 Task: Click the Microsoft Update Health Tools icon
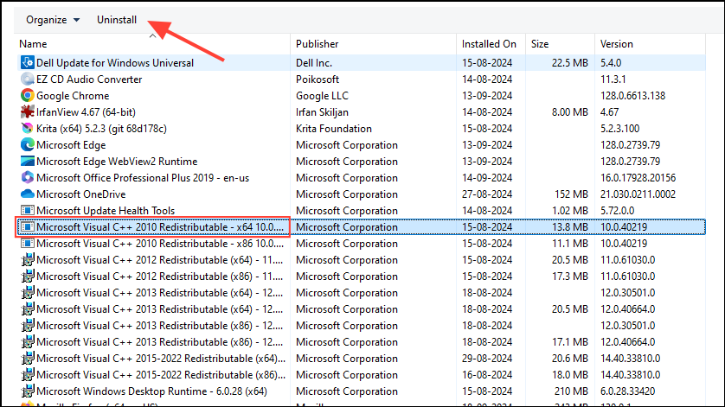click(28, 211)
